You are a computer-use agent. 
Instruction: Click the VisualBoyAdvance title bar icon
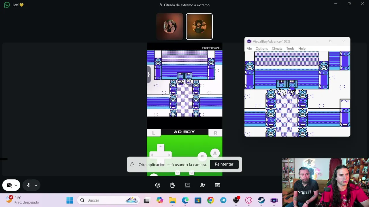pos(249,41)
